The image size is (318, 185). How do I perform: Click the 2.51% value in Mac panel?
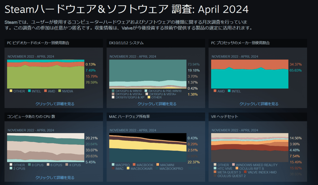[193, 150]
